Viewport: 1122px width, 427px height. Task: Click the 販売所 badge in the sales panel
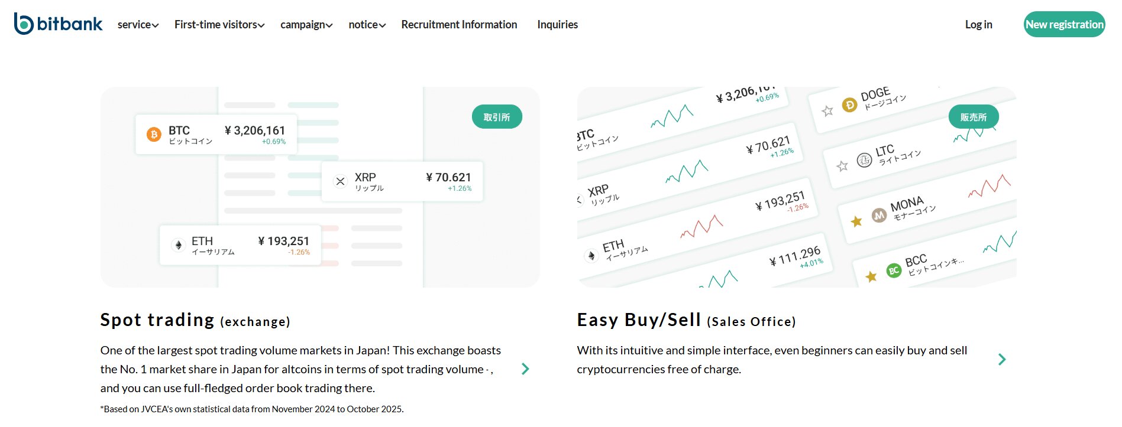pos(975,117)
